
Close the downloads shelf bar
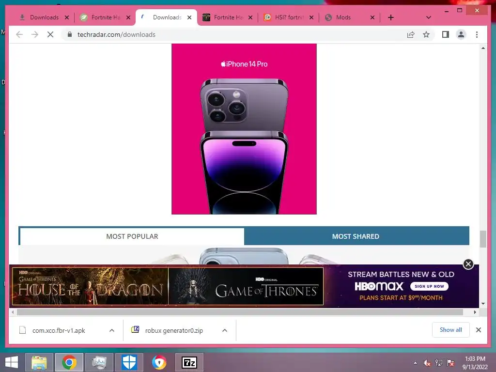tap(478, 330)
